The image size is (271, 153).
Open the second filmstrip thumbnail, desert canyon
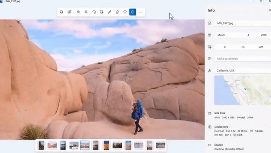point(52,145)
